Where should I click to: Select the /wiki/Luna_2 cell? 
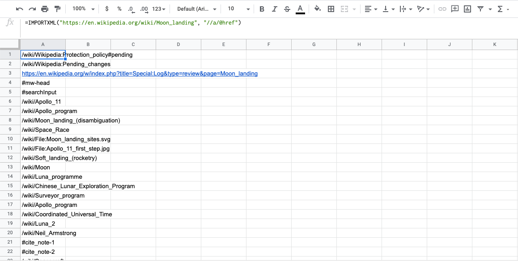(43, 224)
